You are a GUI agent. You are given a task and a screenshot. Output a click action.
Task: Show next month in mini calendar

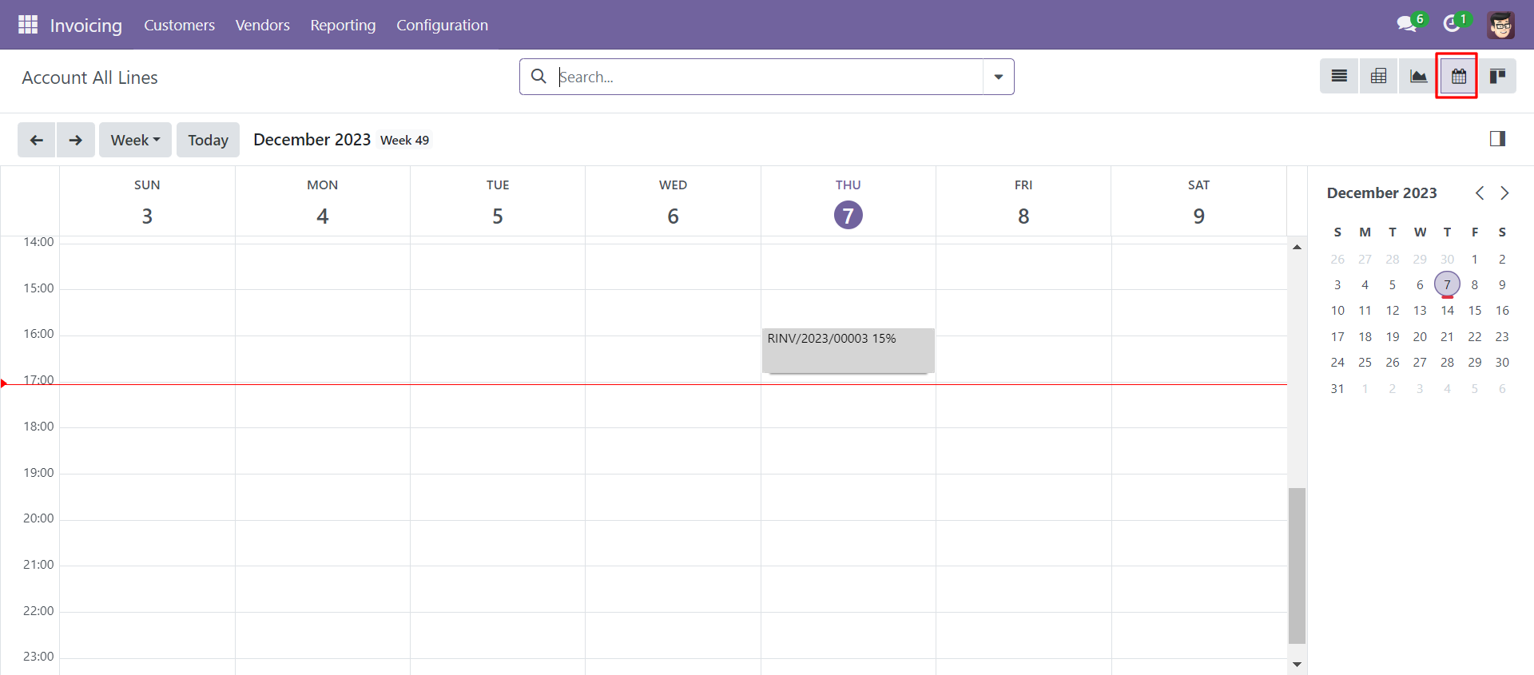1504,193
